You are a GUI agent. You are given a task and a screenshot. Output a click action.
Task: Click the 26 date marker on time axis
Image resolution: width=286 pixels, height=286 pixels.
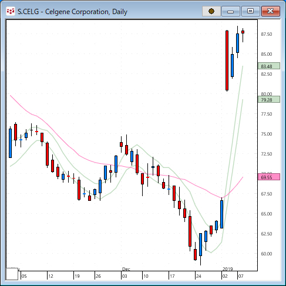click(98, 276)
